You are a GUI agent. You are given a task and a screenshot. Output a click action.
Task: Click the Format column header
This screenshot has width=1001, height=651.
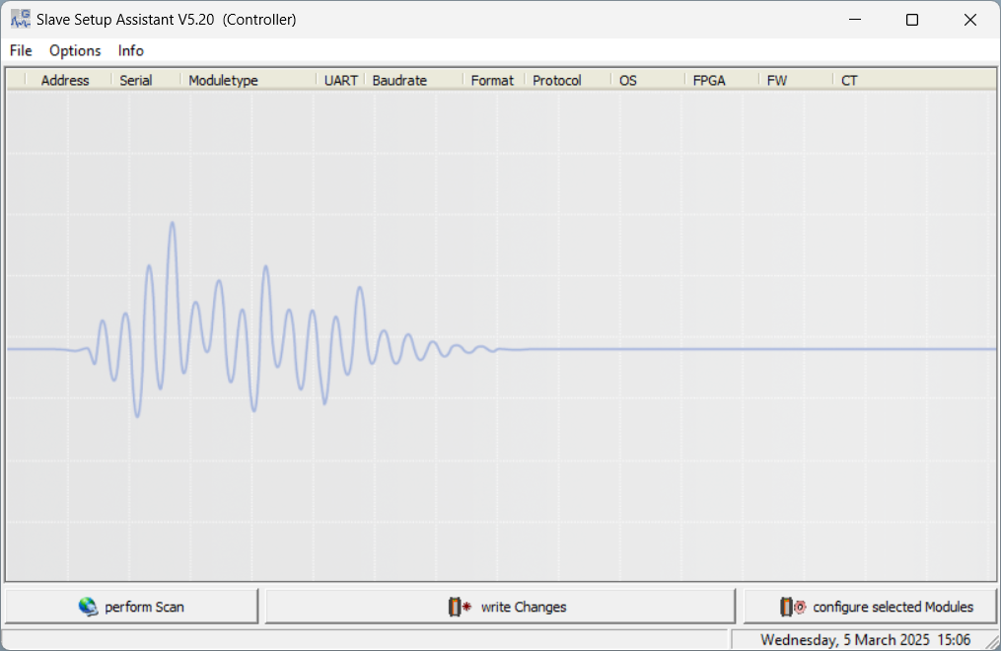tap(491, 80)
